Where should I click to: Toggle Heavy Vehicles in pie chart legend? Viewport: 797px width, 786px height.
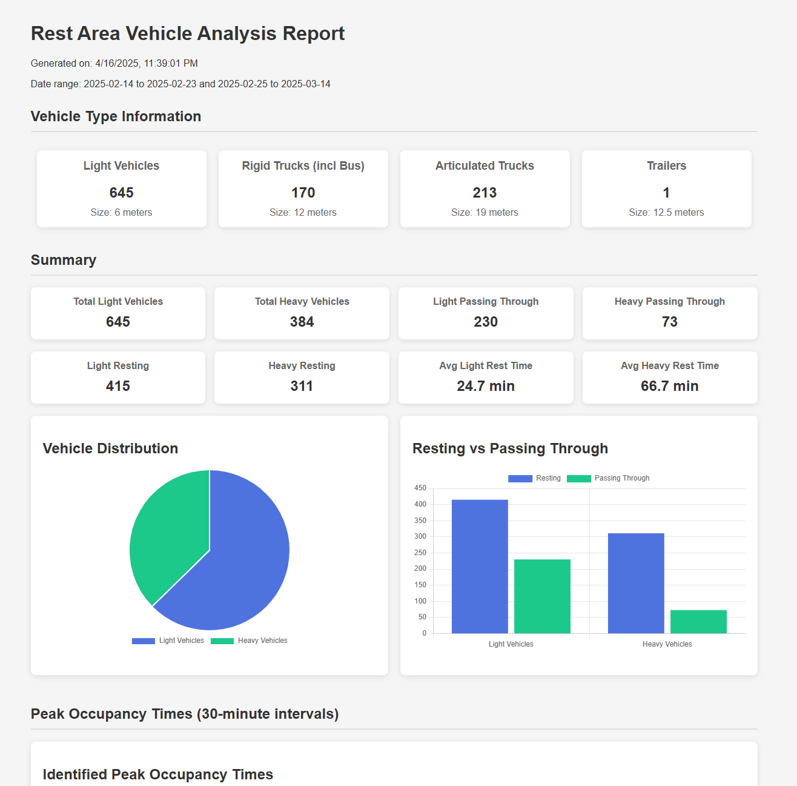click(x=249, y=641)
